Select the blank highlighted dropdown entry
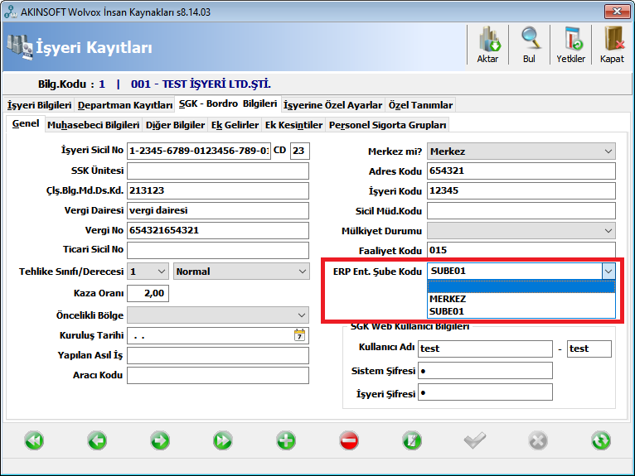Viewport: 635px width, 476px height. [521, 286]
